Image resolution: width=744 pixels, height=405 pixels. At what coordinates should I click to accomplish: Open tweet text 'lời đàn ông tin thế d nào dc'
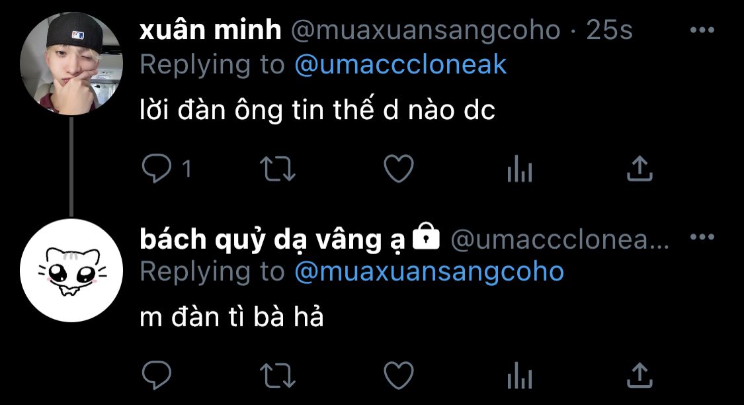317,110
